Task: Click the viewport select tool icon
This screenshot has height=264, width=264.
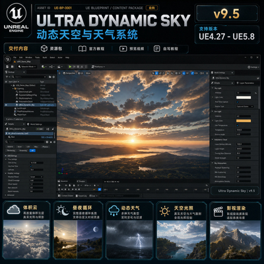Action: (x=153, y=73)
